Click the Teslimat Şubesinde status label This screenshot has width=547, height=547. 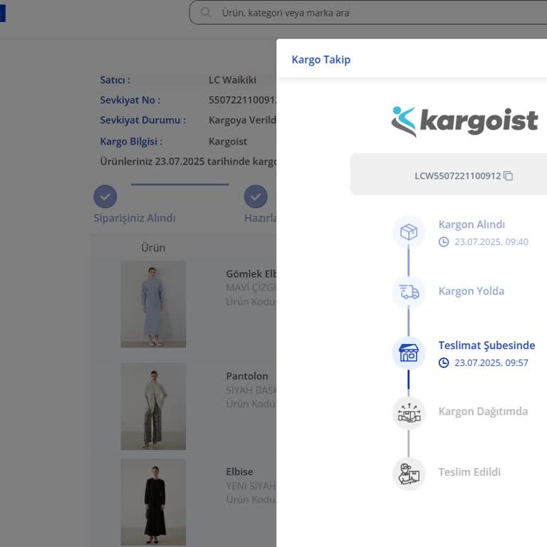click(x=486, y=345)
